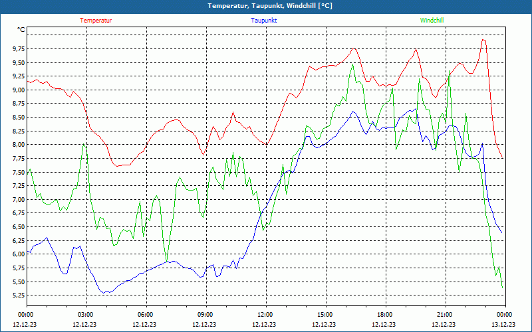Image resolution: width=532 pixels, height=332 pixels.
Task: Select the 5,75 y-axis value
Action: pyautogui.click(x=19, y=268)
